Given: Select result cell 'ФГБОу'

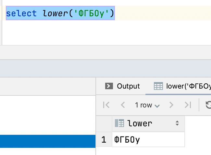Looking at the screenshot, I should coord(148,139).
